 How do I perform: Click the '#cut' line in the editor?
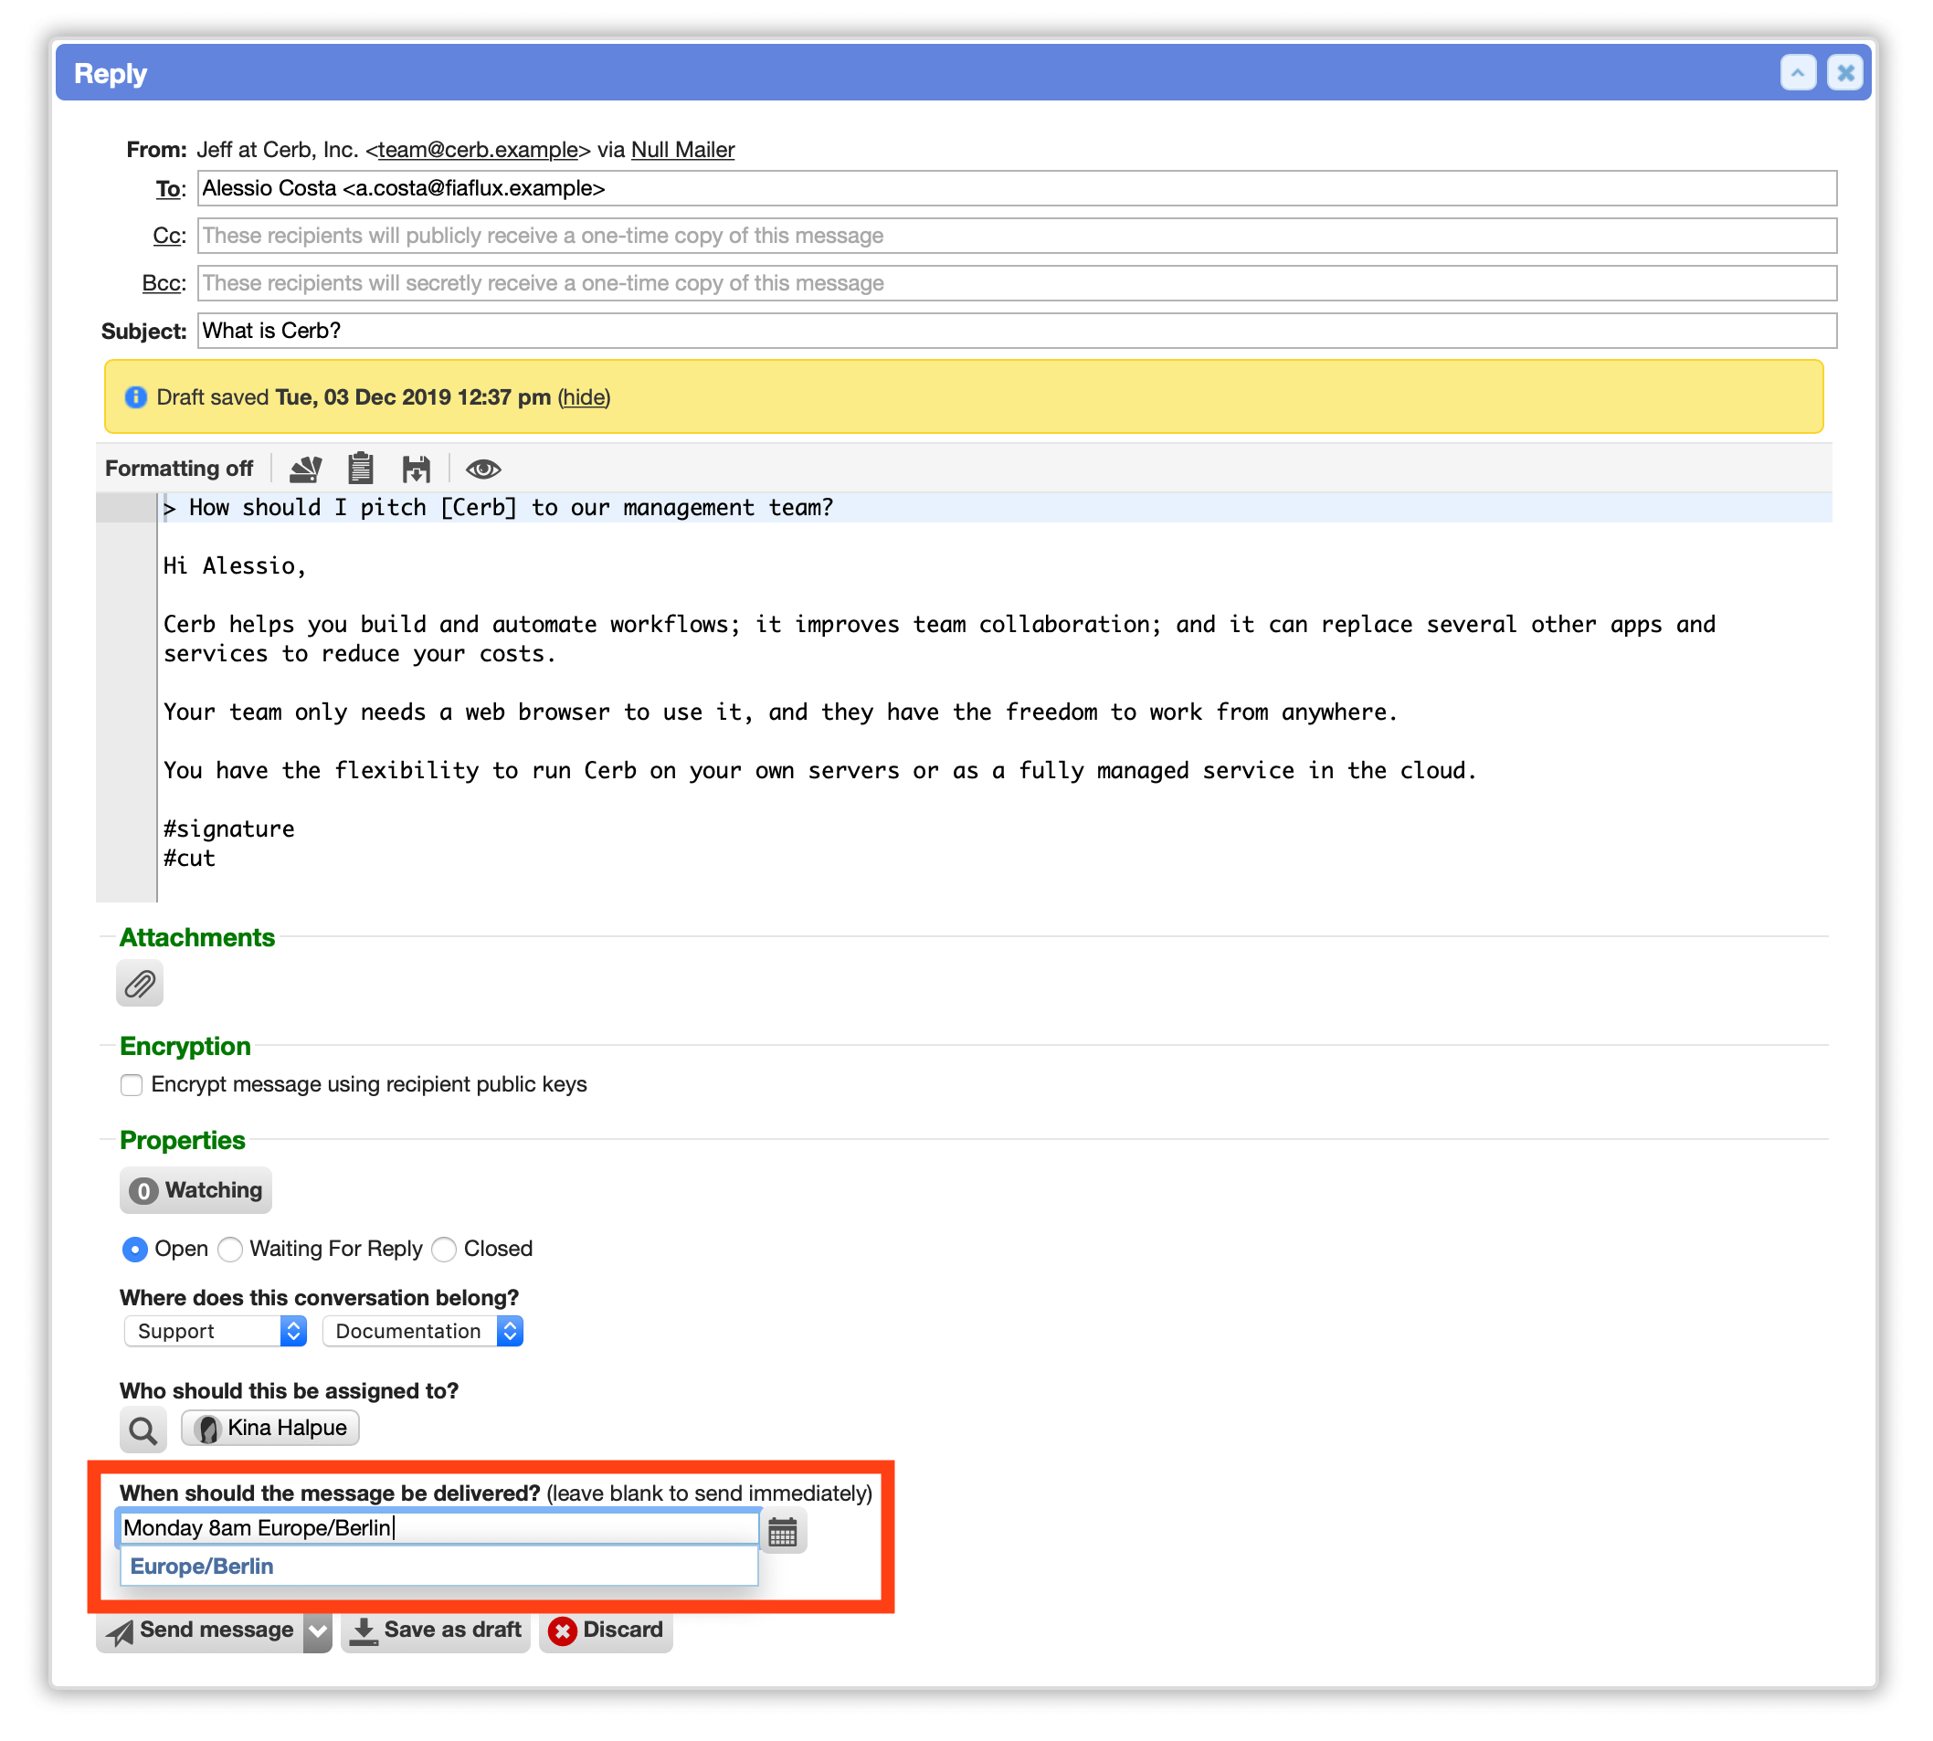point(189,859)
